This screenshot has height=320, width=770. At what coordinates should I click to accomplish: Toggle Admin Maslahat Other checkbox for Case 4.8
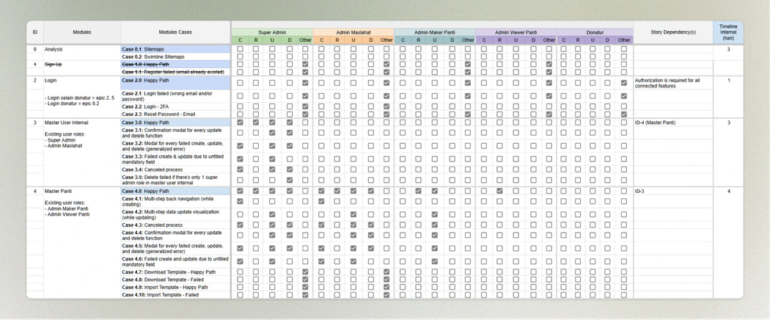386,280
